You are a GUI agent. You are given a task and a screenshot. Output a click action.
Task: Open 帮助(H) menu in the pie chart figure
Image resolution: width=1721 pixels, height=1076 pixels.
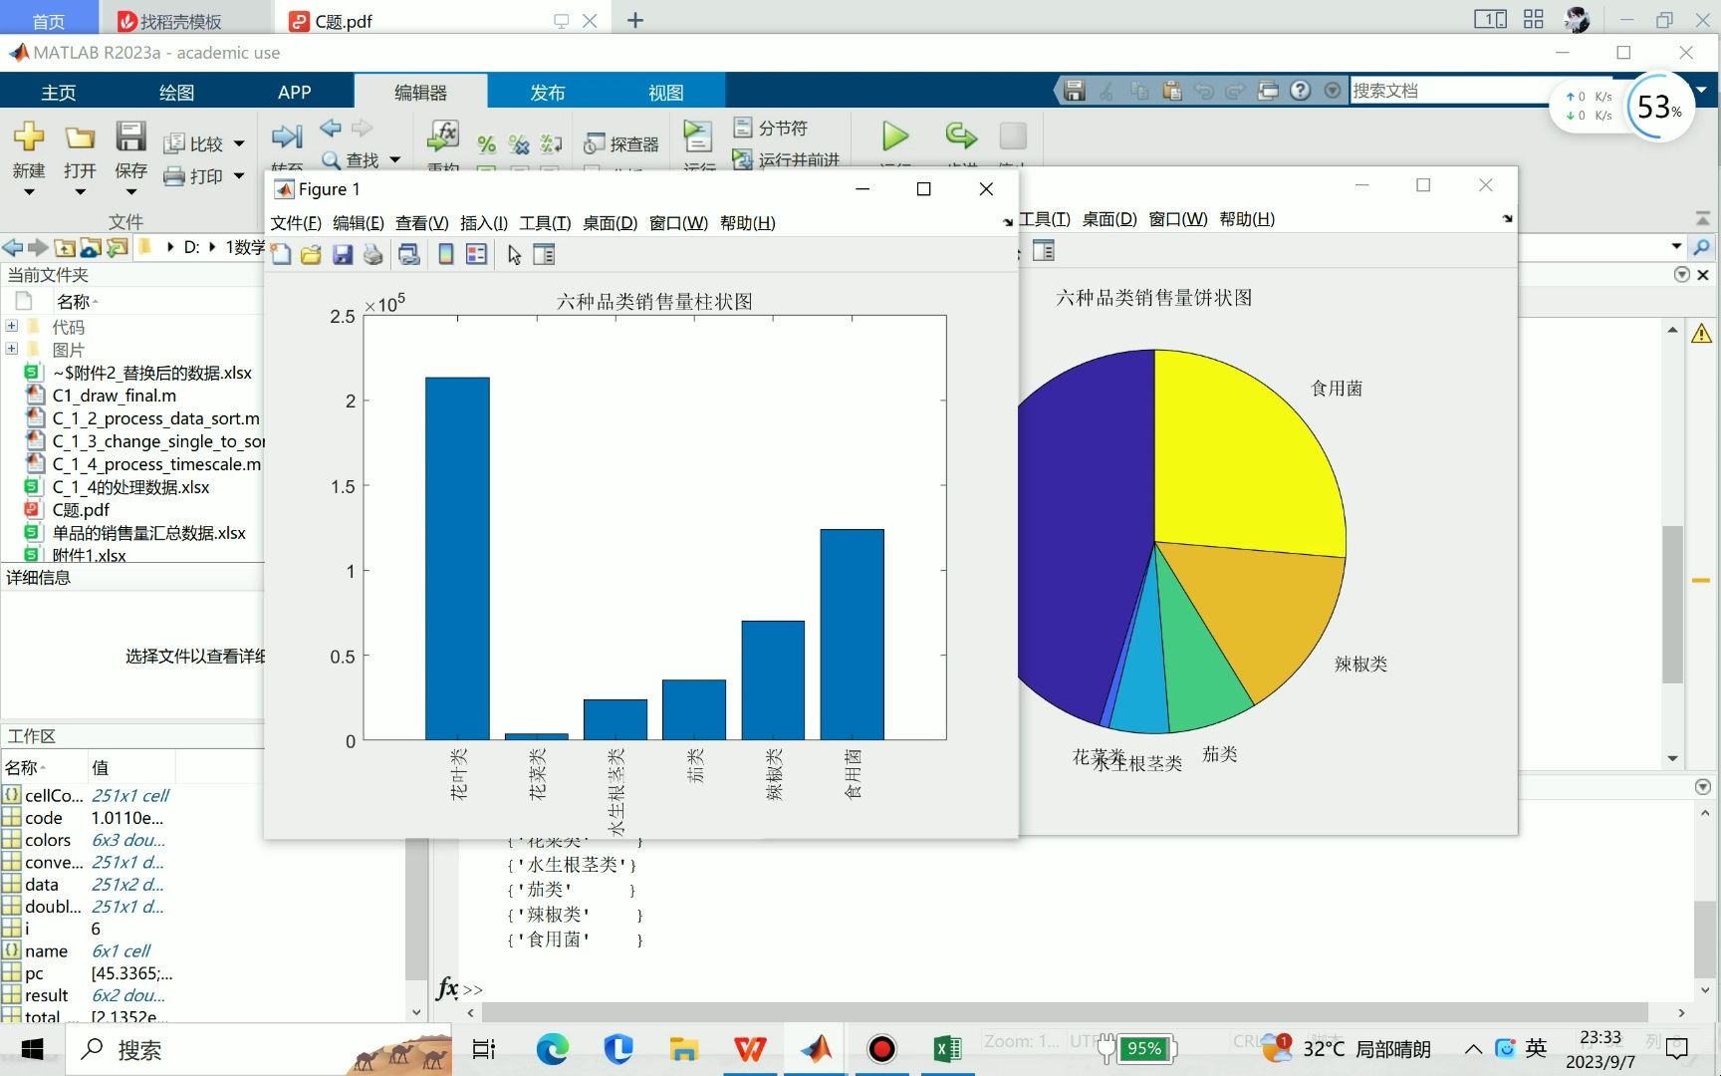tap(1247, 219)
